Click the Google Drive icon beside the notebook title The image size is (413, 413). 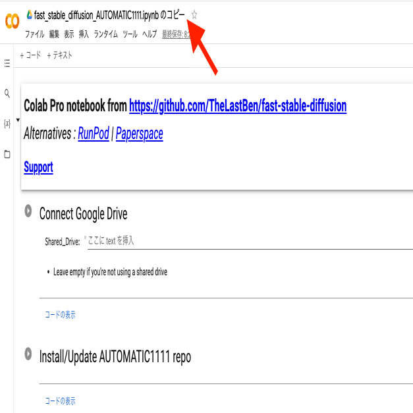pos(30,14)
